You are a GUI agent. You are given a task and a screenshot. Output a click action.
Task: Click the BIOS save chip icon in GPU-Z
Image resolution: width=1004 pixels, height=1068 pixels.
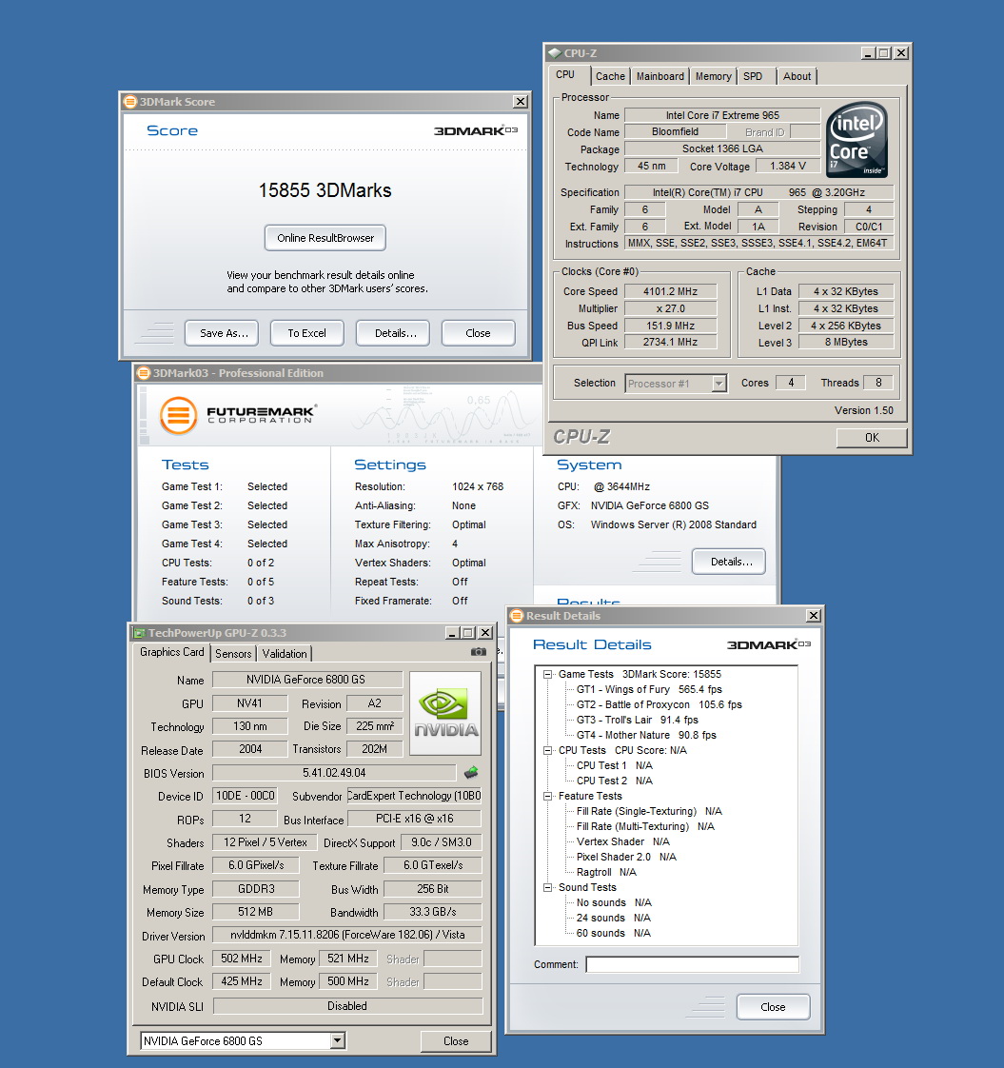coord(471,772)
